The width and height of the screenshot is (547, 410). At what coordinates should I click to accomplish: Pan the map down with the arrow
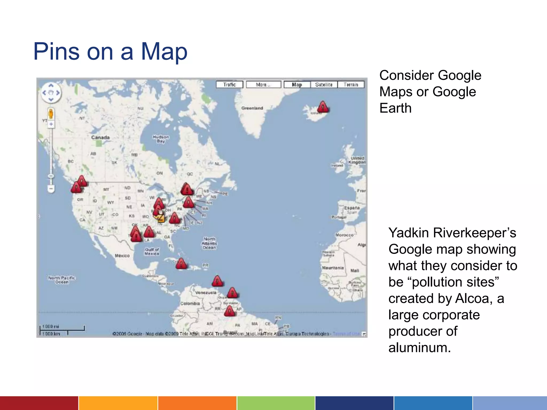51,100
